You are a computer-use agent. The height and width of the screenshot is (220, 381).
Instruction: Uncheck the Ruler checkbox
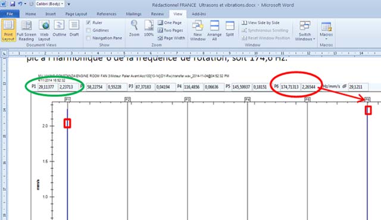(x=89, y=23)
